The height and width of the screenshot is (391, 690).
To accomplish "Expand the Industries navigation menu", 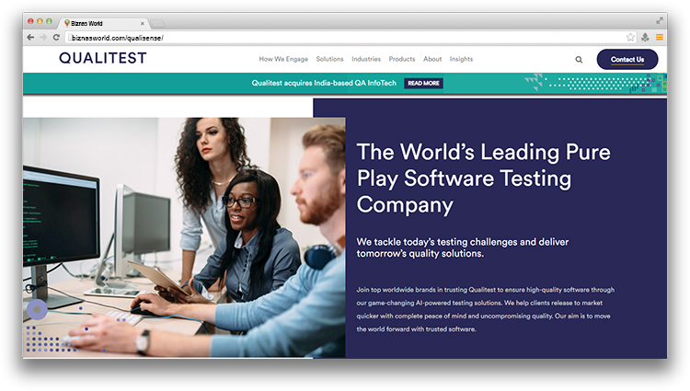I will coord(366,59).
